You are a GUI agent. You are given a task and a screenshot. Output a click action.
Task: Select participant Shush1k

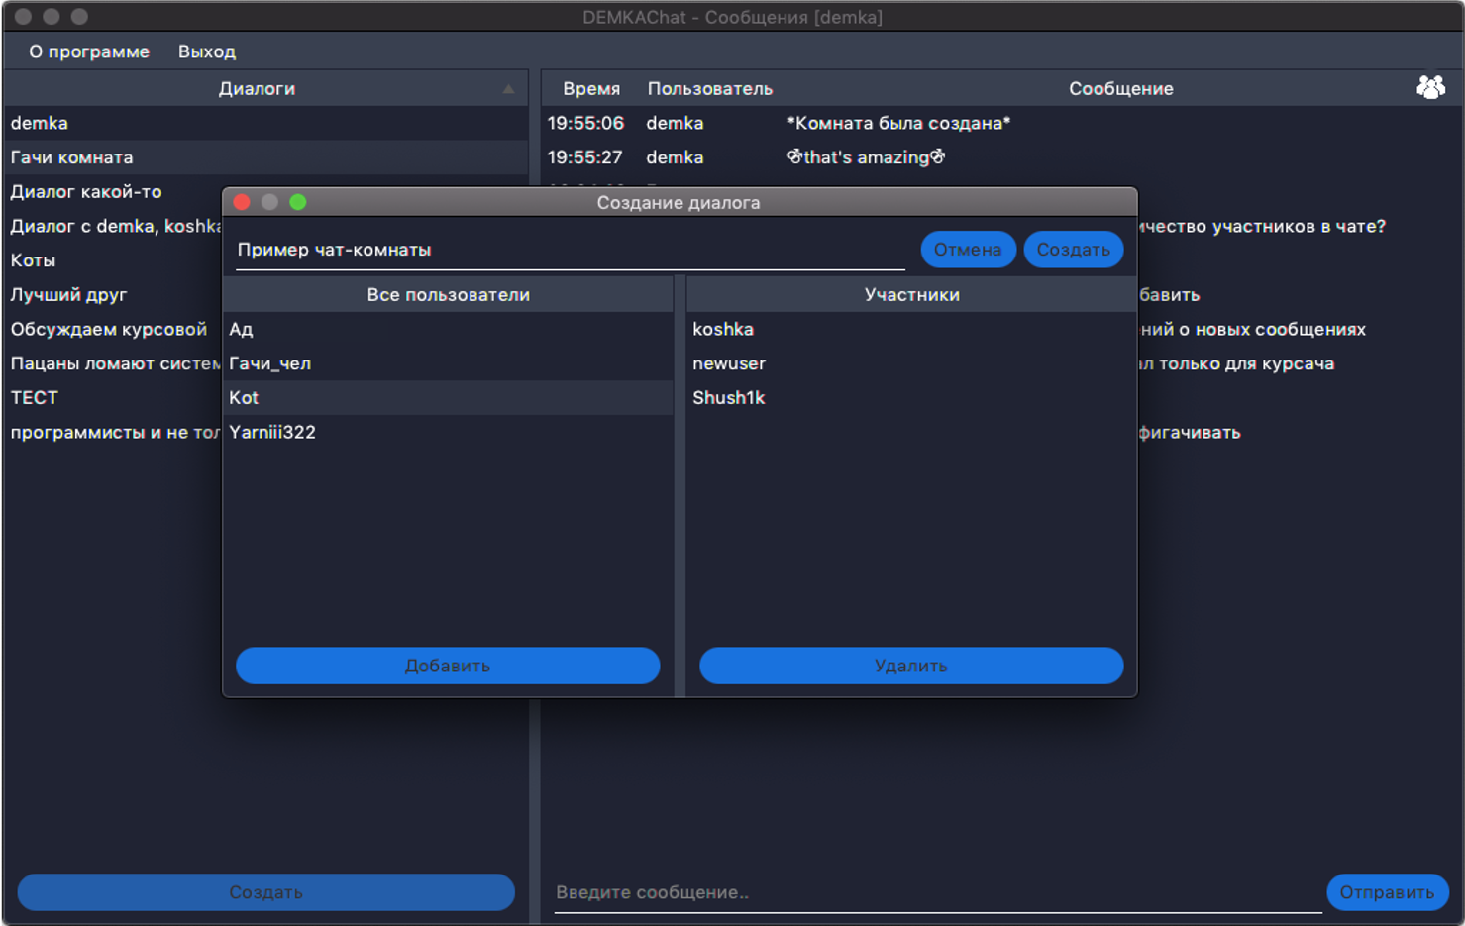tap(729, 398)
